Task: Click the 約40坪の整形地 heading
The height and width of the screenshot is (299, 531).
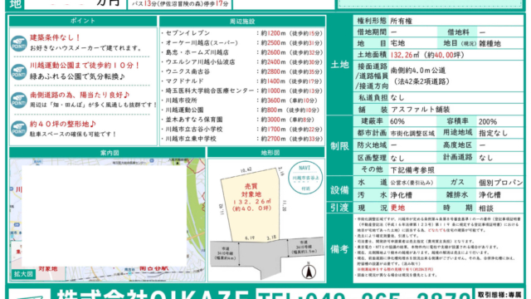Action: point(63,124)
